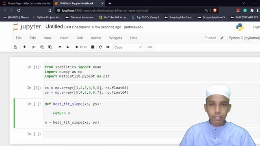The image size is (260, 146).
Task: Click the edit mode pencil icon
Action: 222,38
